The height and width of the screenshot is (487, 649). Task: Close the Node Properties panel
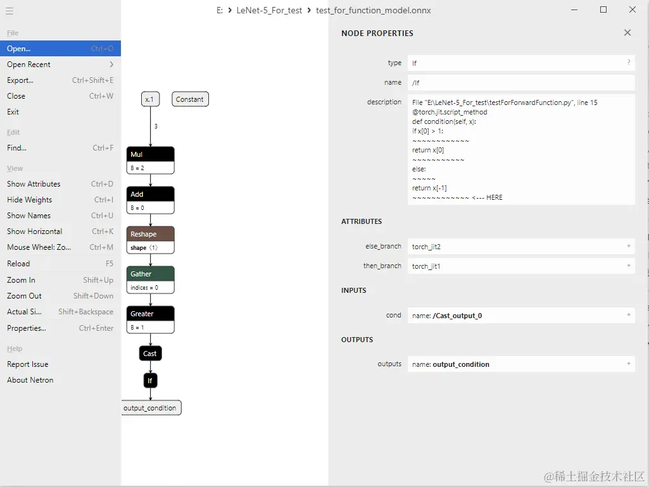(627, 32)
